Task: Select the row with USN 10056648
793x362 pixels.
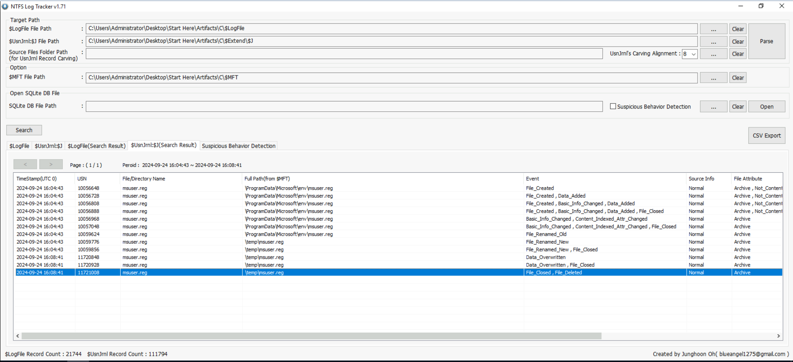Action: tap(399, 188)
